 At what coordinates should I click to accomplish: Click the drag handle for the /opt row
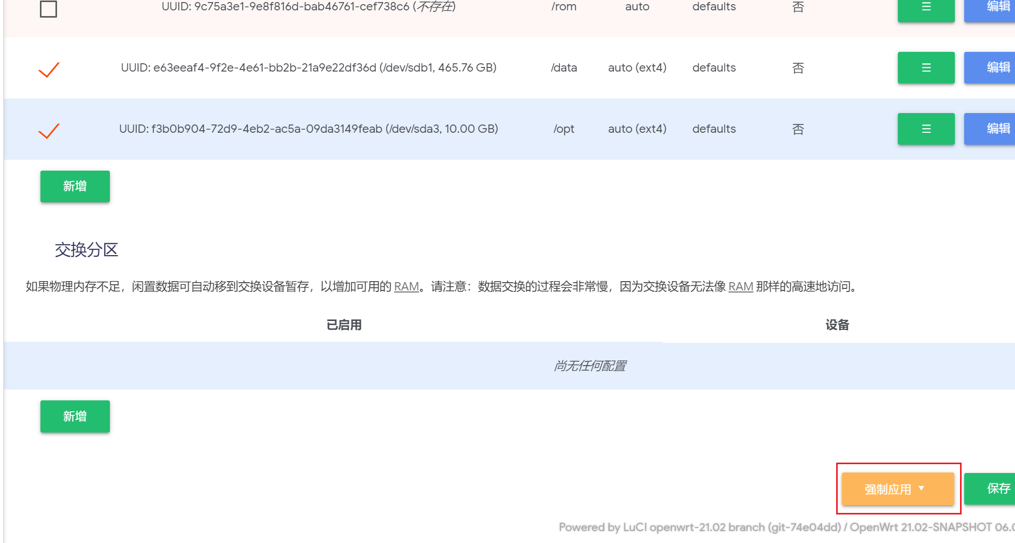point(926,129)
